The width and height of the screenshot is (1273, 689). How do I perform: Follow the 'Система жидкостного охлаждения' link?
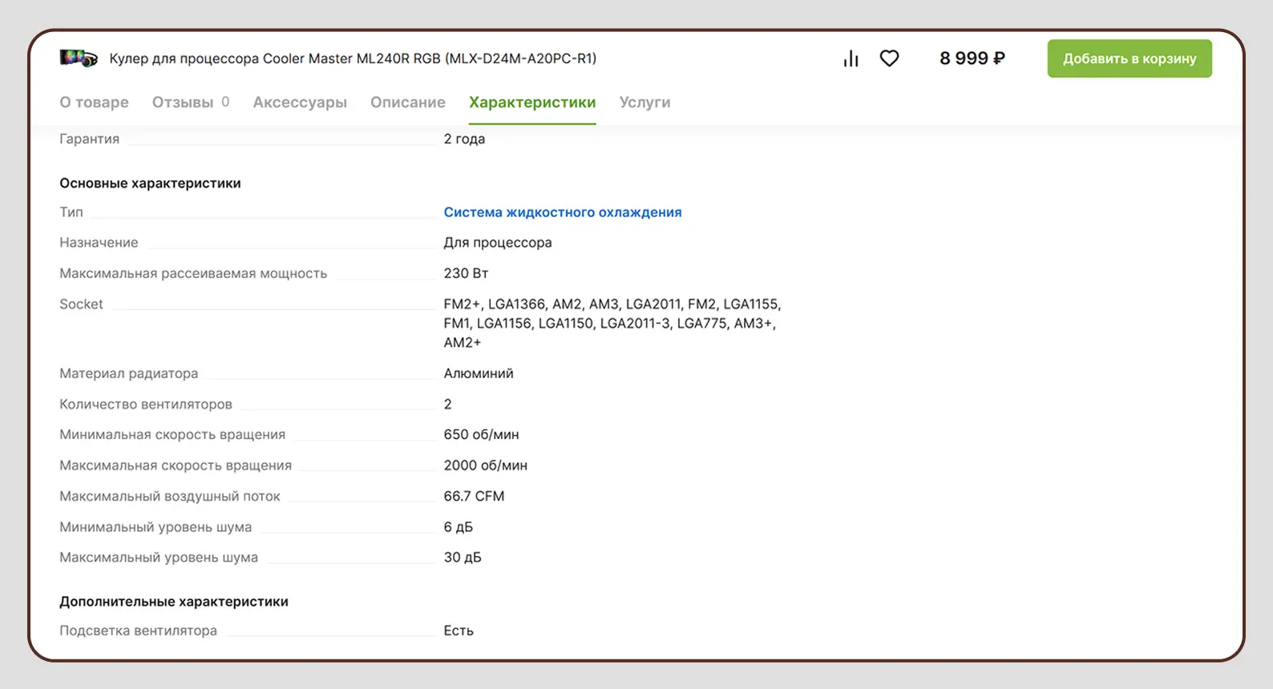tap(562, 212)
